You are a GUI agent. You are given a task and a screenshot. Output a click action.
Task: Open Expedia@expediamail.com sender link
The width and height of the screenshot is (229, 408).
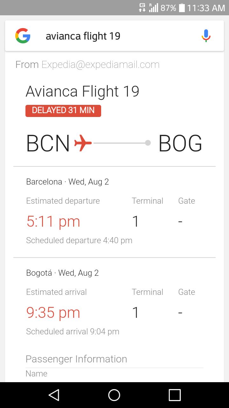pyautogui.click(x=101, y=65)
